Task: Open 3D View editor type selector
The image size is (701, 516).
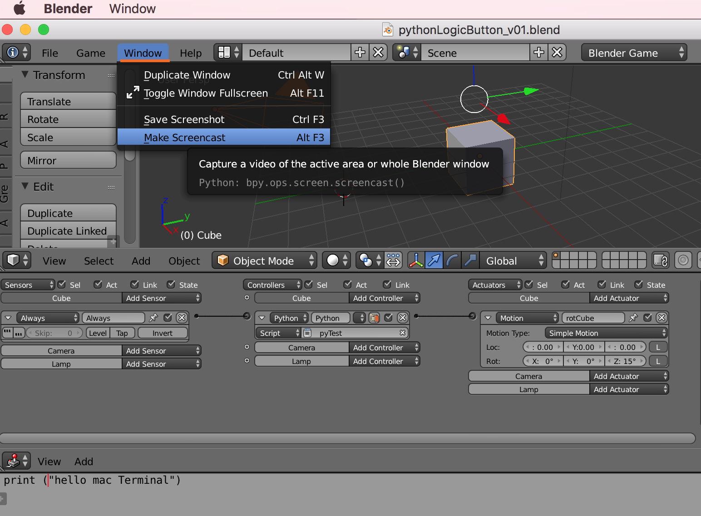Action: pos(17,260)
